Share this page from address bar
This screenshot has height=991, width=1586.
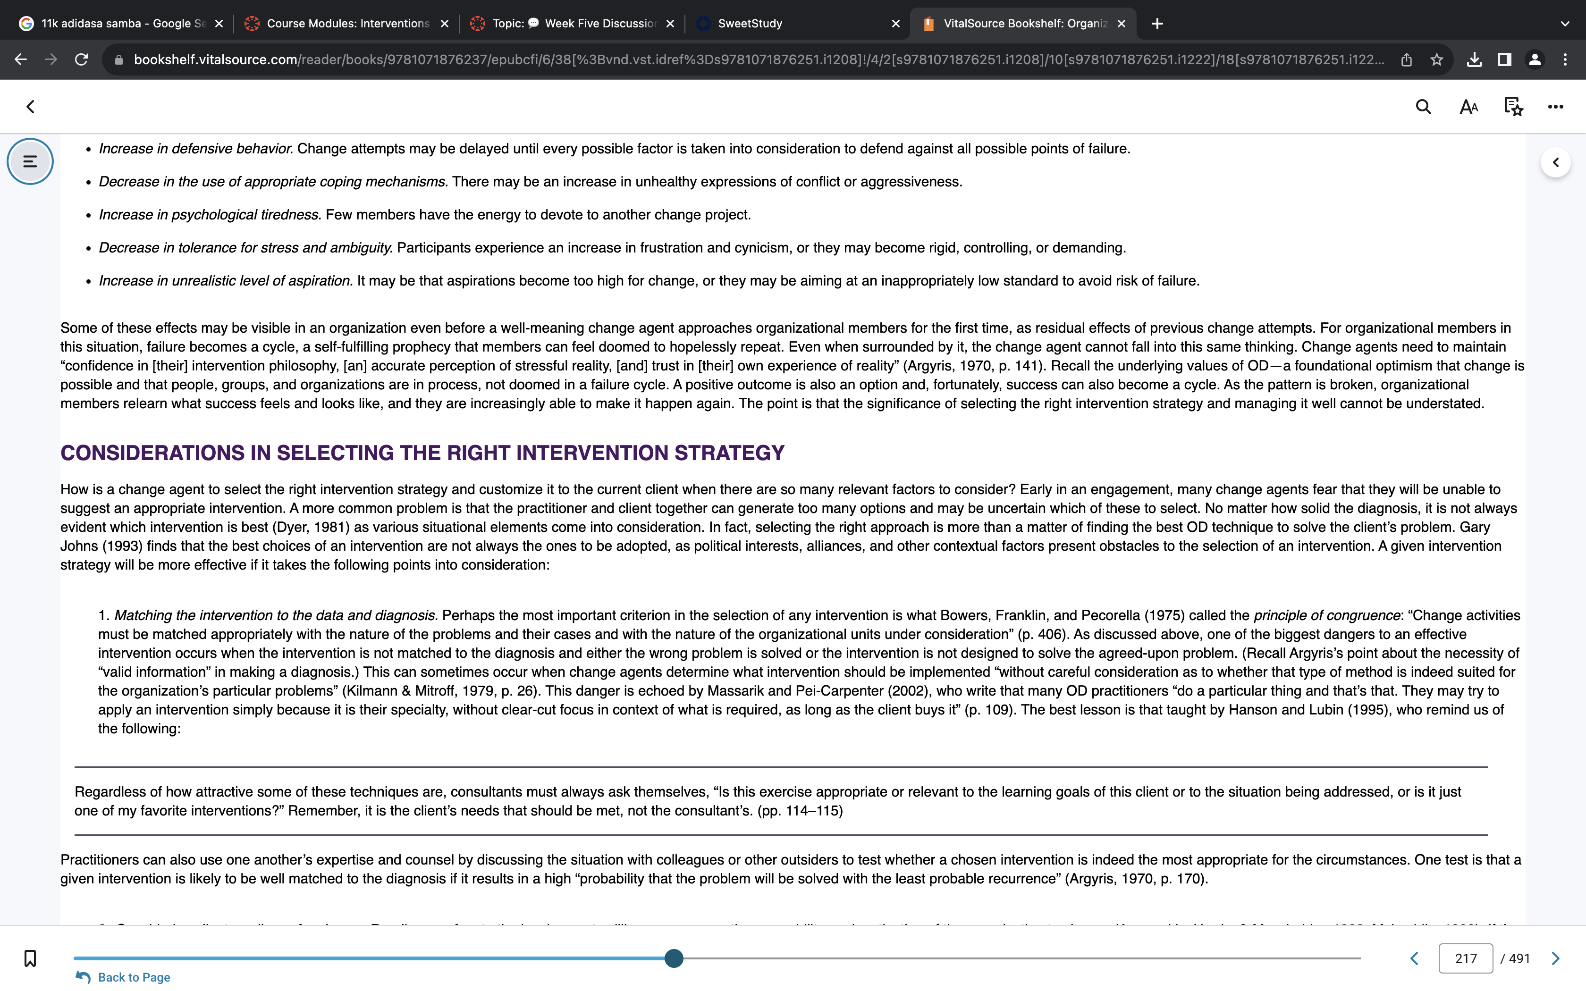pos(1407,59)
